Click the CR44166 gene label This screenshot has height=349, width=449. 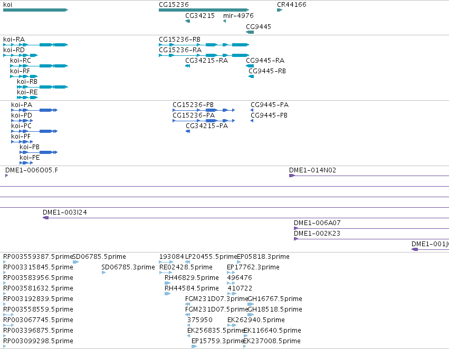click(291, 5)
